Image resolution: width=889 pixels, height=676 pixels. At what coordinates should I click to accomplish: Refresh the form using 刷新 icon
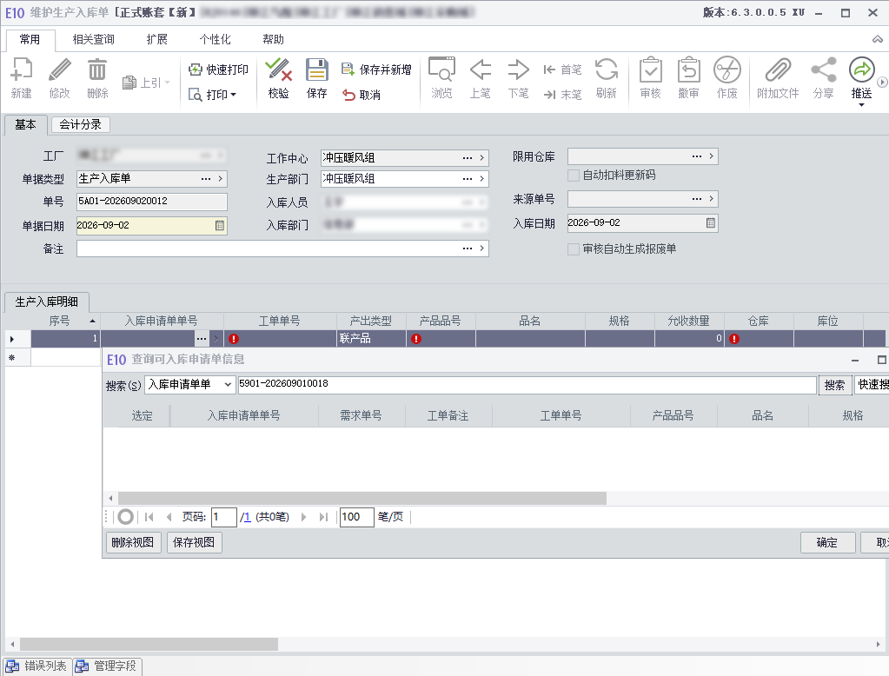click(x=606, y=70)
